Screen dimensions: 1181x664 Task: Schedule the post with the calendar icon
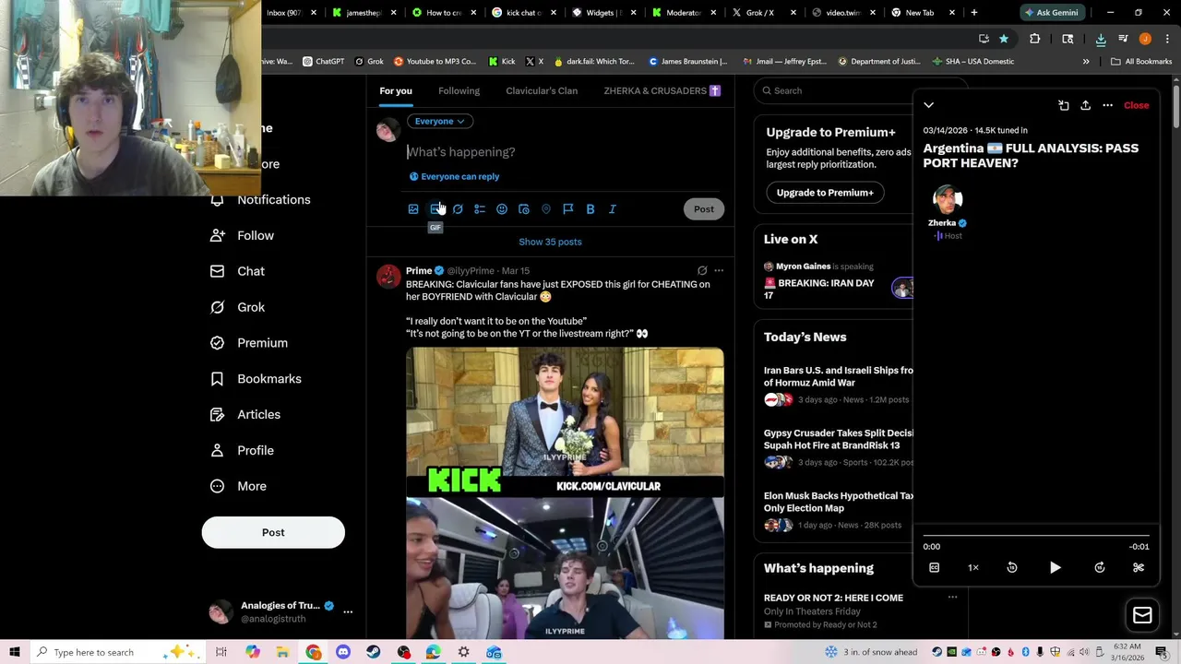click(x=524, y=209)
